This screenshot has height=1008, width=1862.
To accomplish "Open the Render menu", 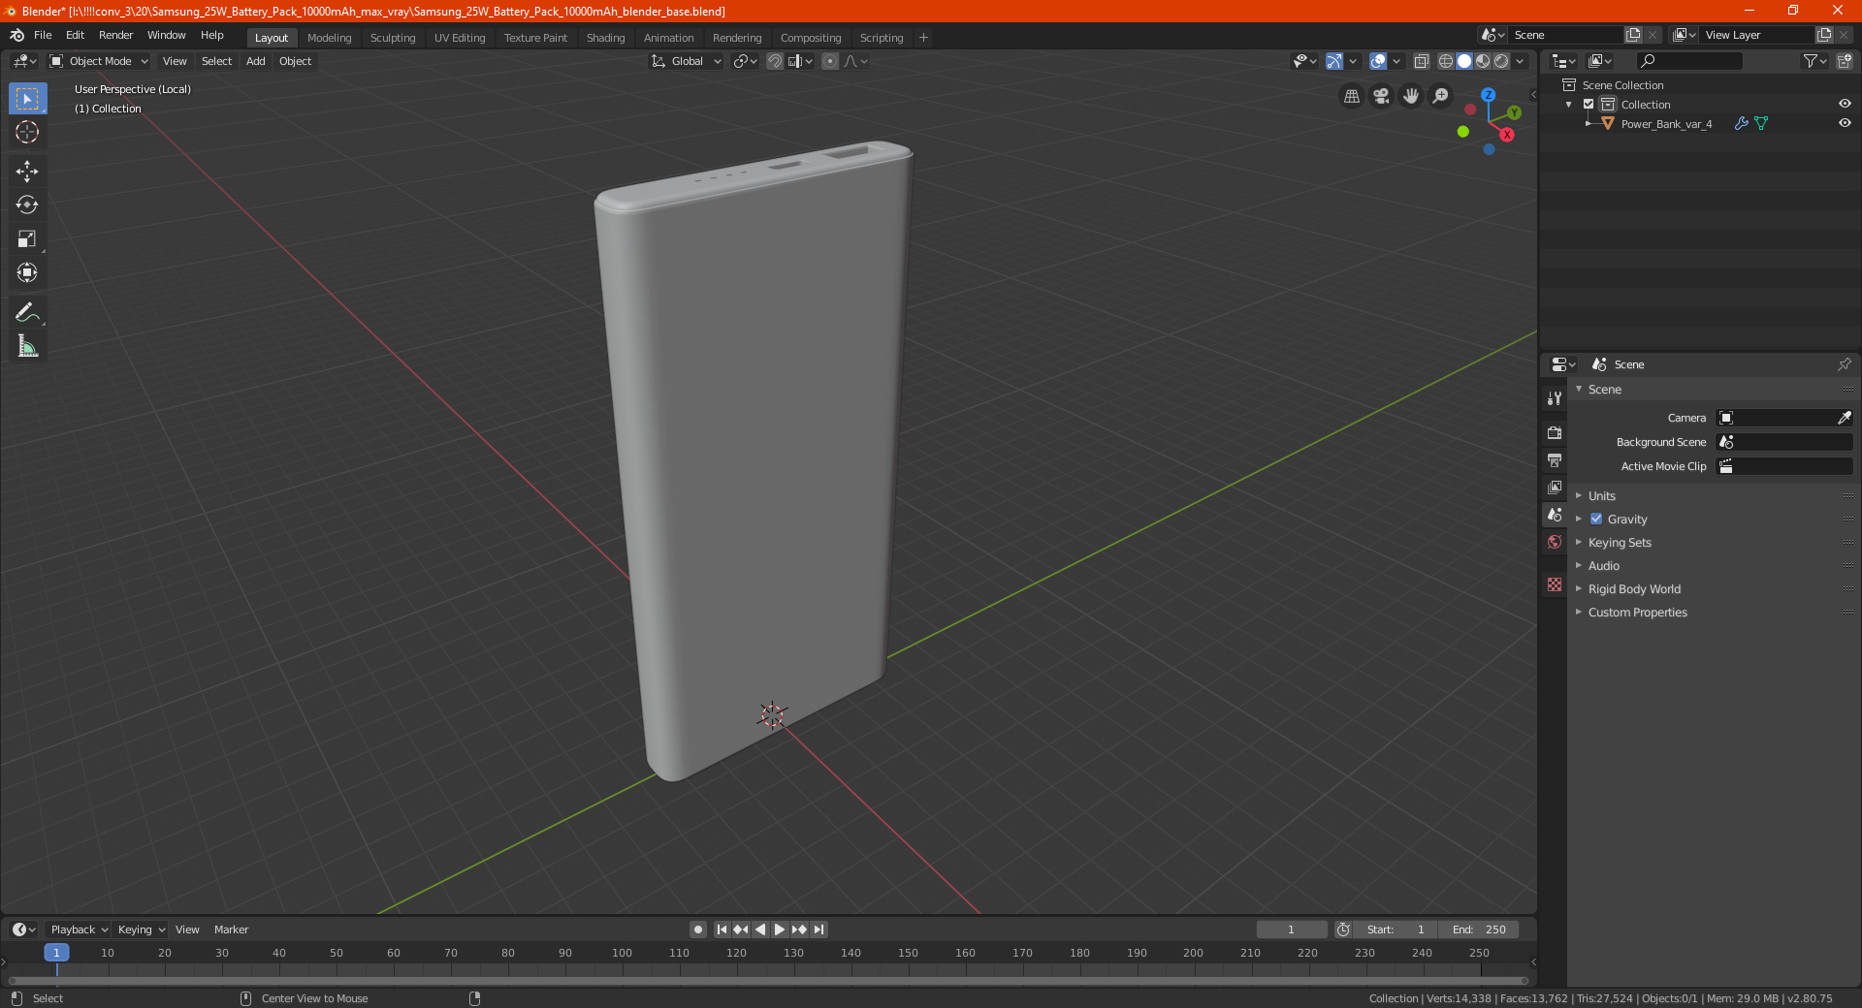I will (x=115, y=35).
